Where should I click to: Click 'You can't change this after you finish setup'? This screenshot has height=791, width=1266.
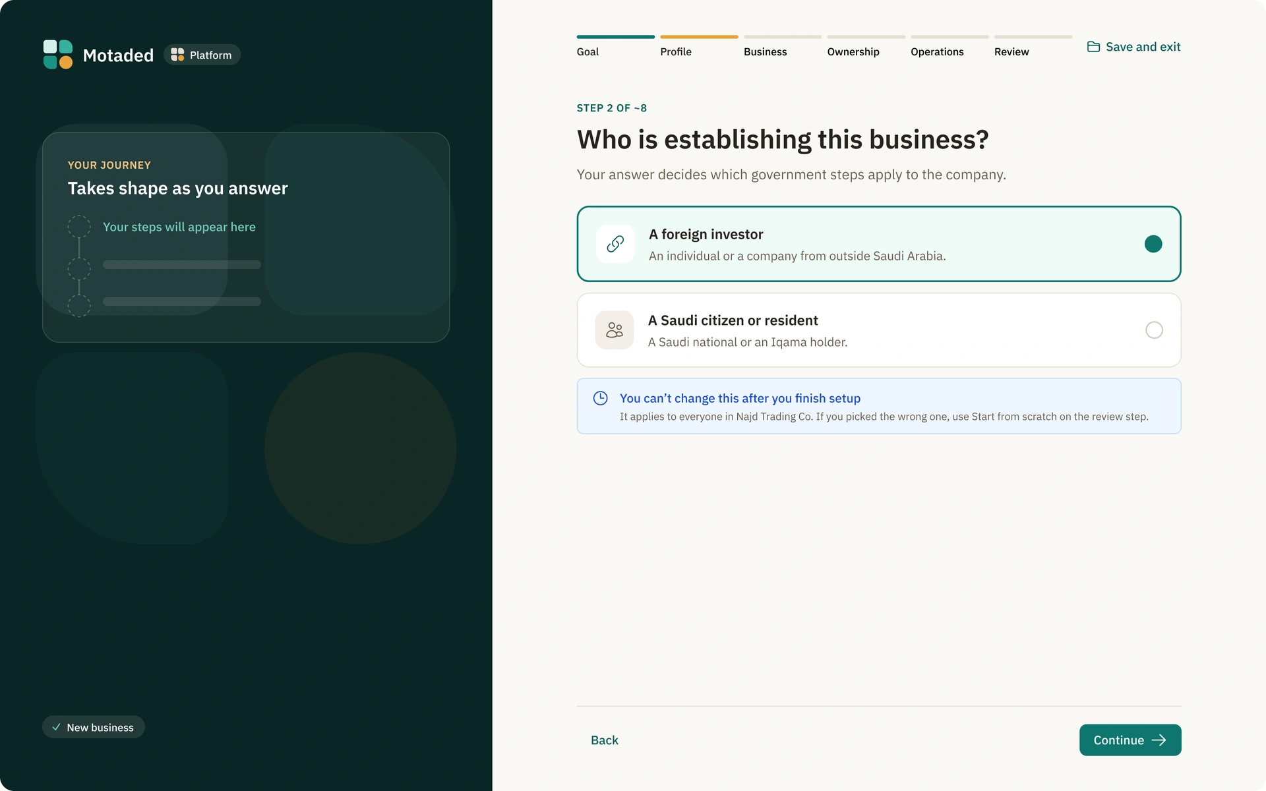[x=740, y=398]
